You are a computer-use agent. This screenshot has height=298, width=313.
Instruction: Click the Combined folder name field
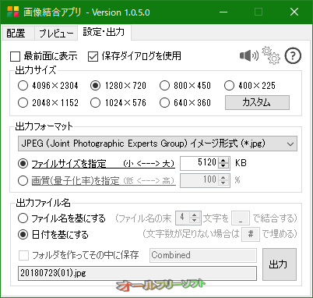click(203, 255)
